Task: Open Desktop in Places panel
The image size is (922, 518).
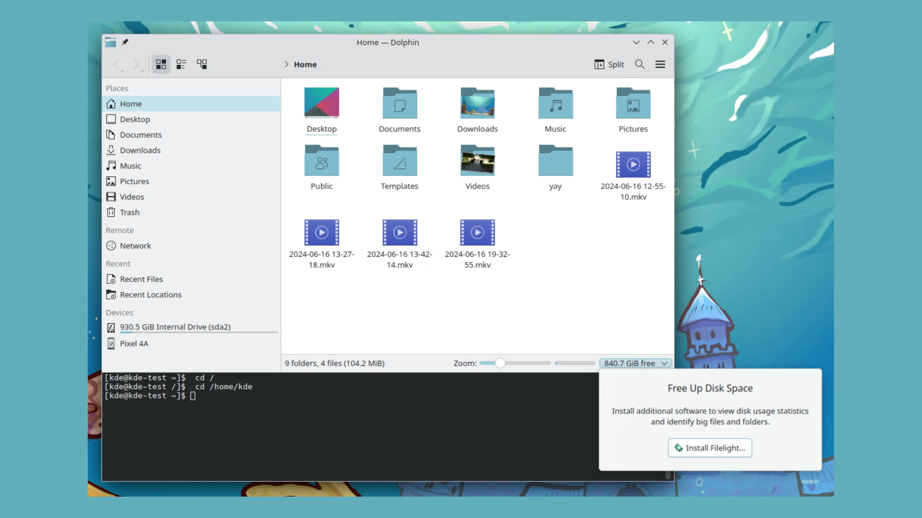Action: click(x=191, y=119)
